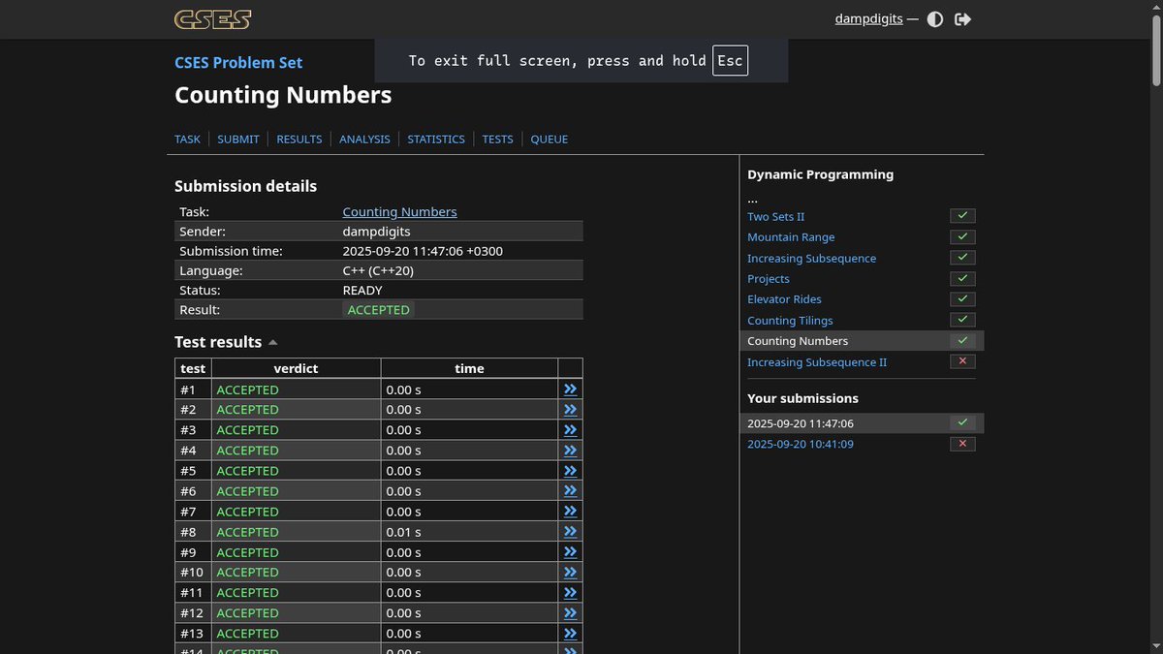
Task: Click green check beside Counting Numbers
Action: [x=962, y=340]
